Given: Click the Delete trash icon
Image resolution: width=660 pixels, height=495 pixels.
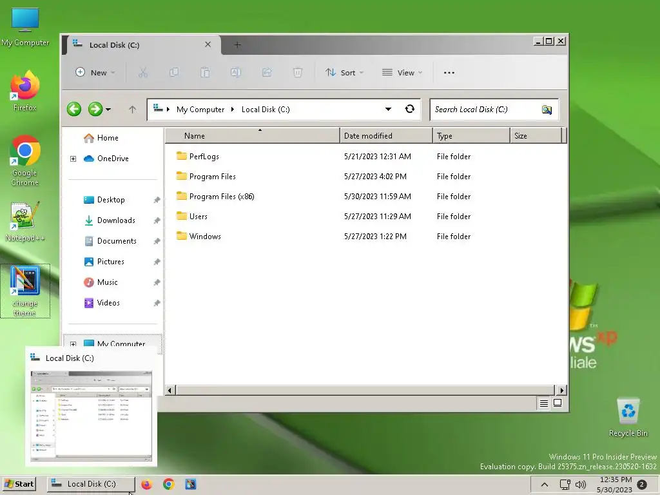Looking at the screenshot, I should coord(298,72).
